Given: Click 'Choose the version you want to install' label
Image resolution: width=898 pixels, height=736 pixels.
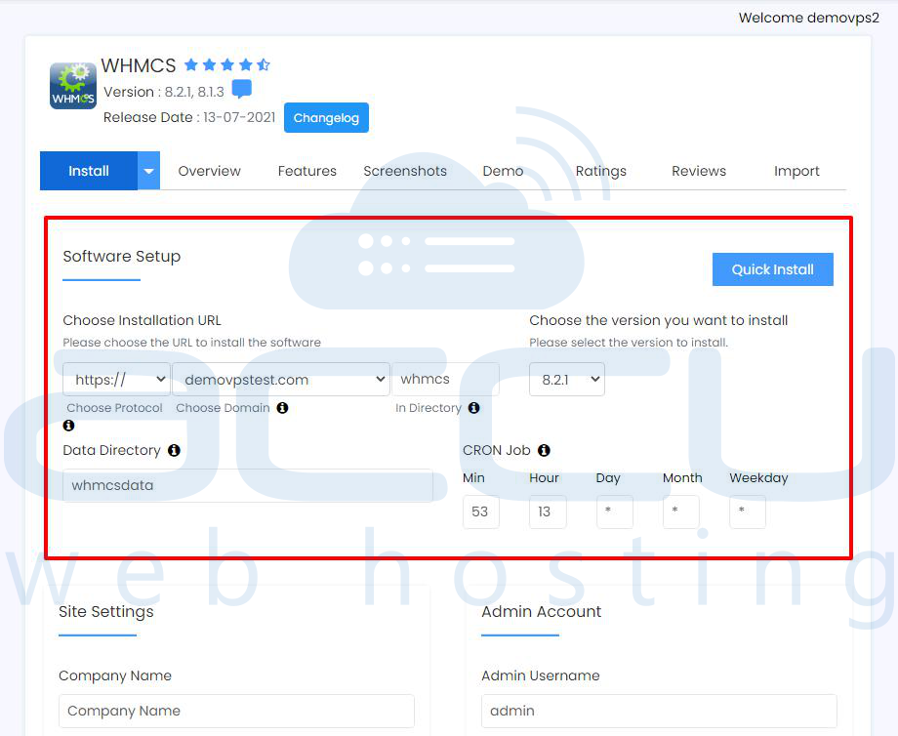Looking at the screenshot, I should coord(659,320).
